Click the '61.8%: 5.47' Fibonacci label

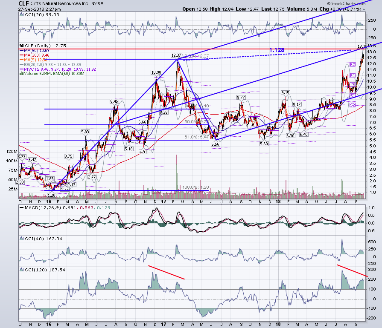197,137
